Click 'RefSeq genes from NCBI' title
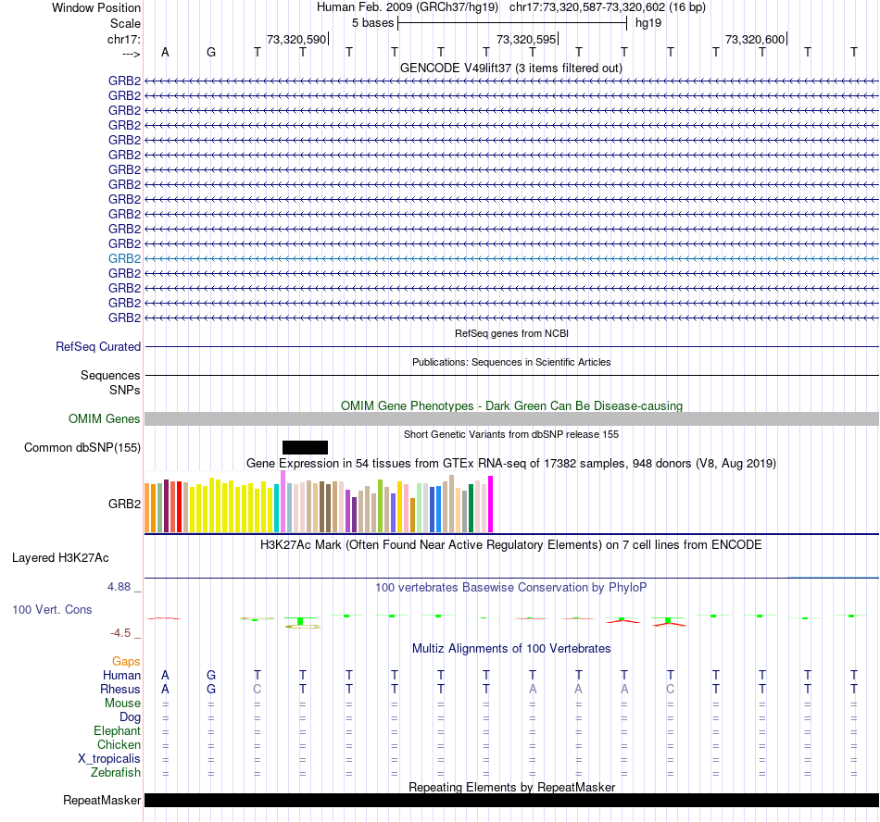This screenshot has height=822, width=880. 511,333
